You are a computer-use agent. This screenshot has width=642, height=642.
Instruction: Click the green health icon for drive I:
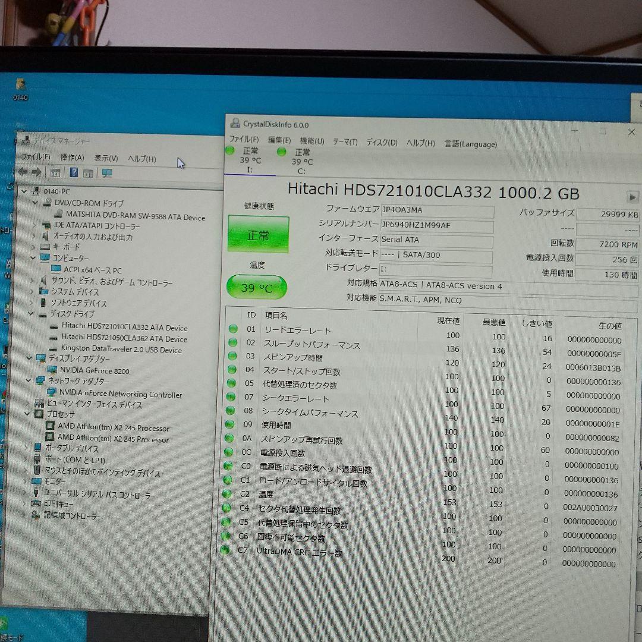click(229, 151)
